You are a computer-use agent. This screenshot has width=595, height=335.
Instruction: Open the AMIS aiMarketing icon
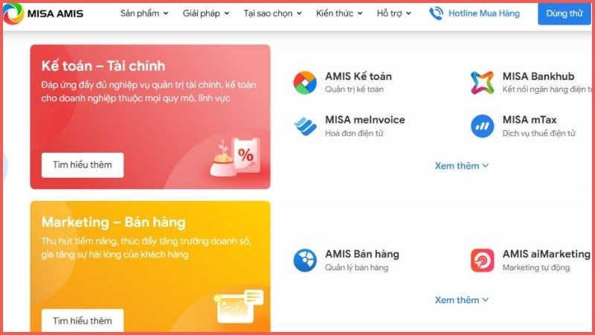pyautogui.click(x=482, y=260)
